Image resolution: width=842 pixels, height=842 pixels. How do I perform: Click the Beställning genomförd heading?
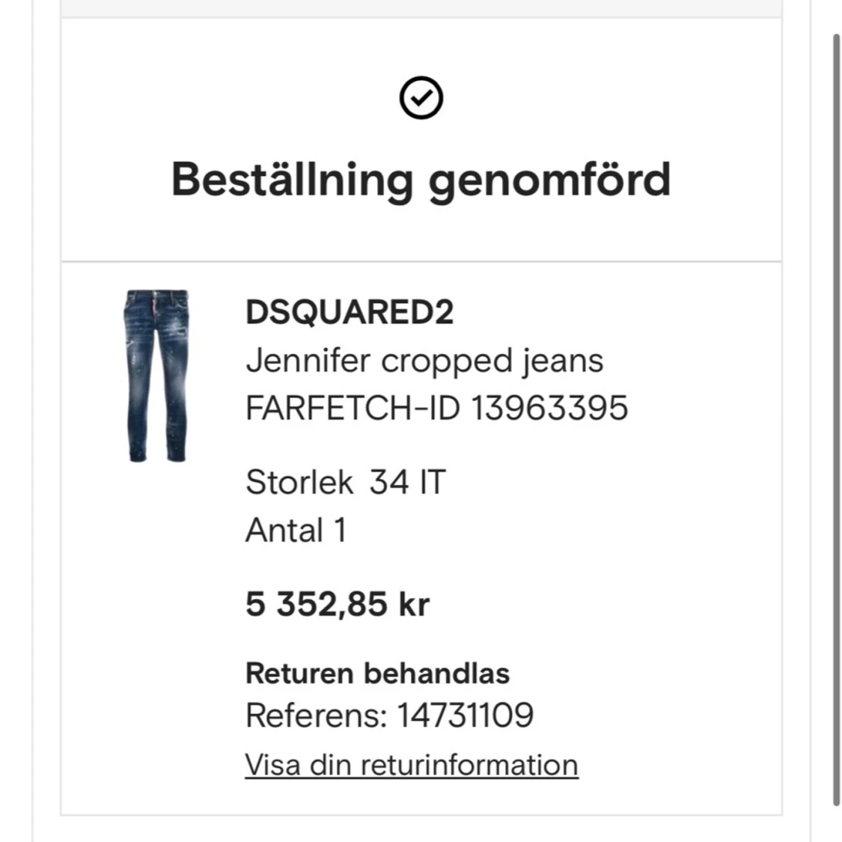(x=421, y=180)
